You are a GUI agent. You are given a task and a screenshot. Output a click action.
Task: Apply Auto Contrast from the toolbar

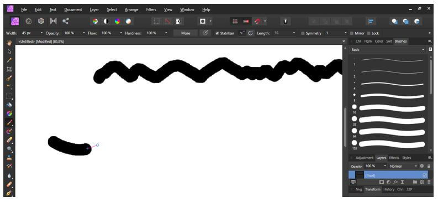click(x=106, y=21)
